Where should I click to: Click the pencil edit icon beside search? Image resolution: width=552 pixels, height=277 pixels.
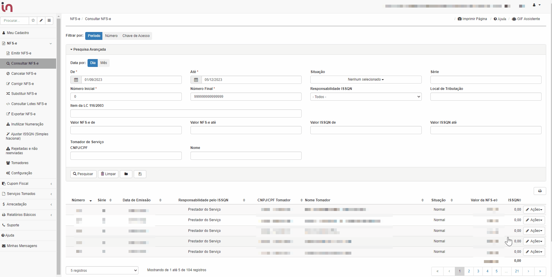41,20
